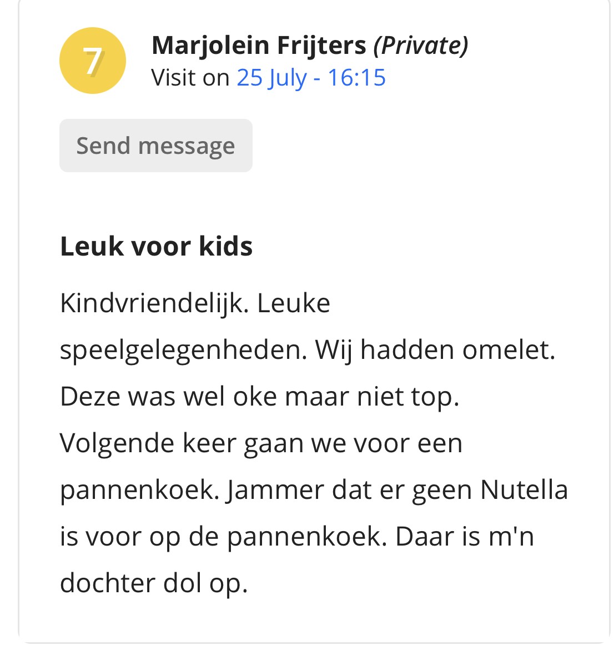Click the word 'Kindvriendelijk' in the review
Image resolution: width=614 pixels, height=660 pixels.
(152, 304)
